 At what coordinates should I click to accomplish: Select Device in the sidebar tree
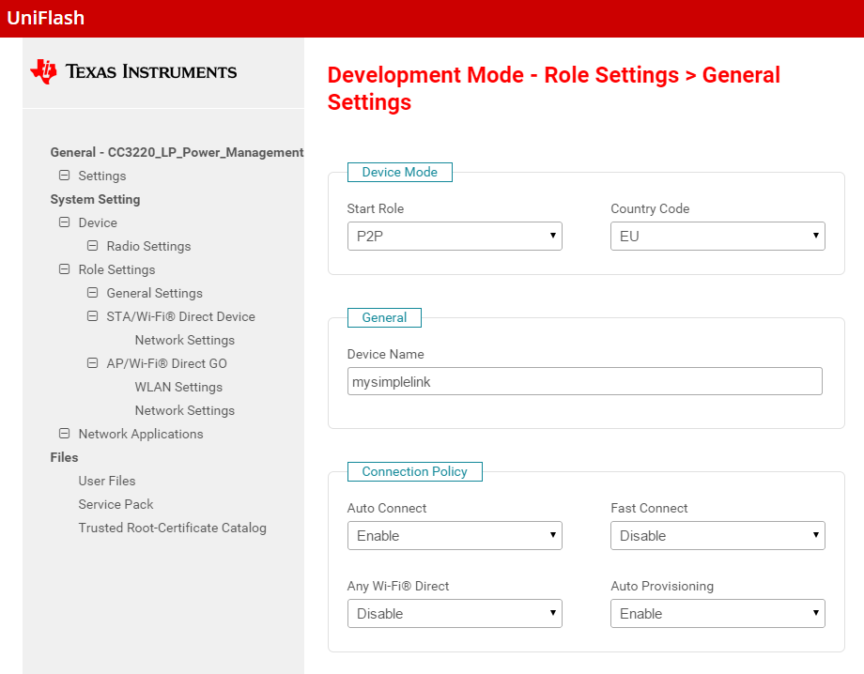point(98,222)
